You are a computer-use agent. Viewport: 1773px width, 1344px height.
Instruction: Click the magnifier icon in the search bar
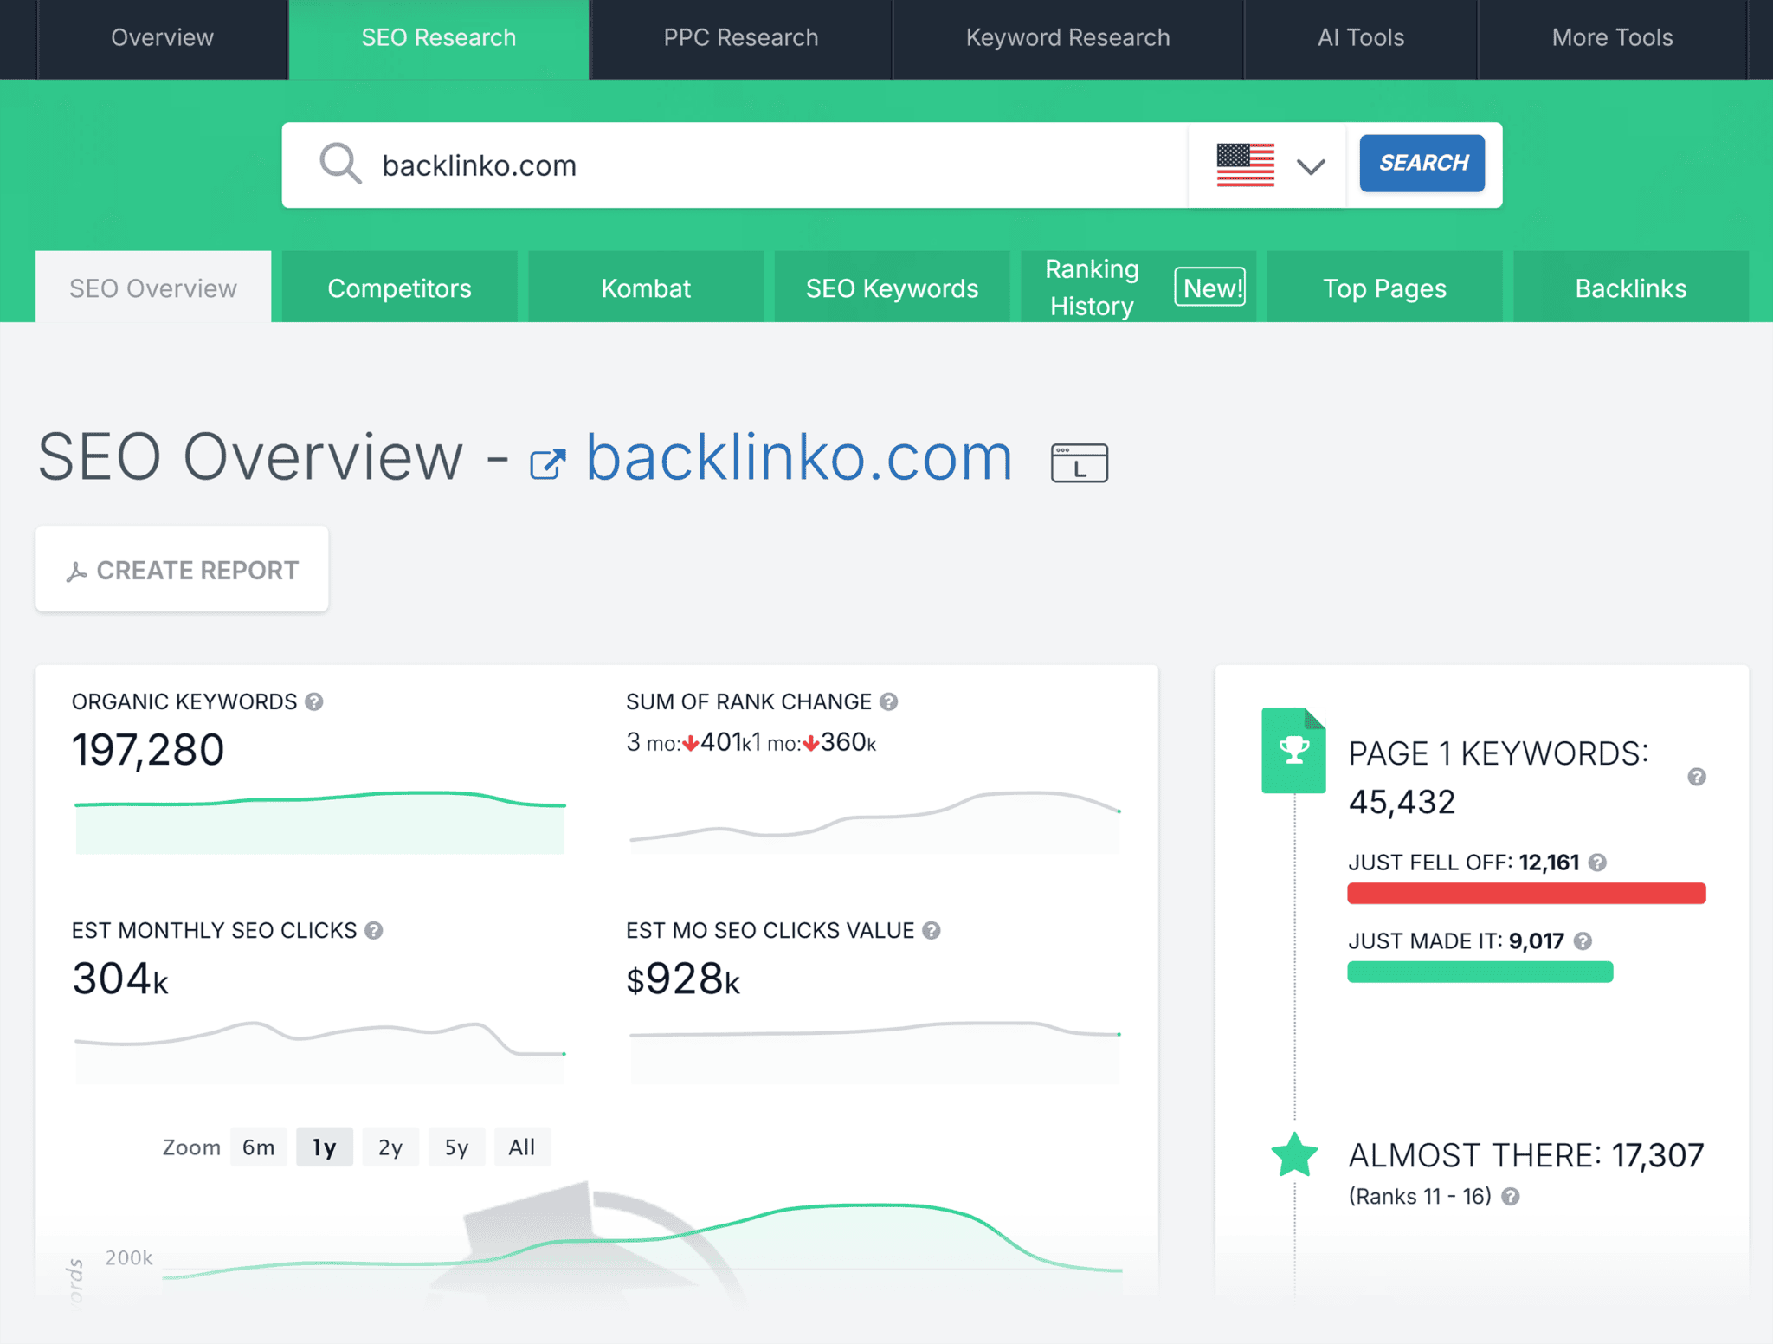tap(339, 164)
